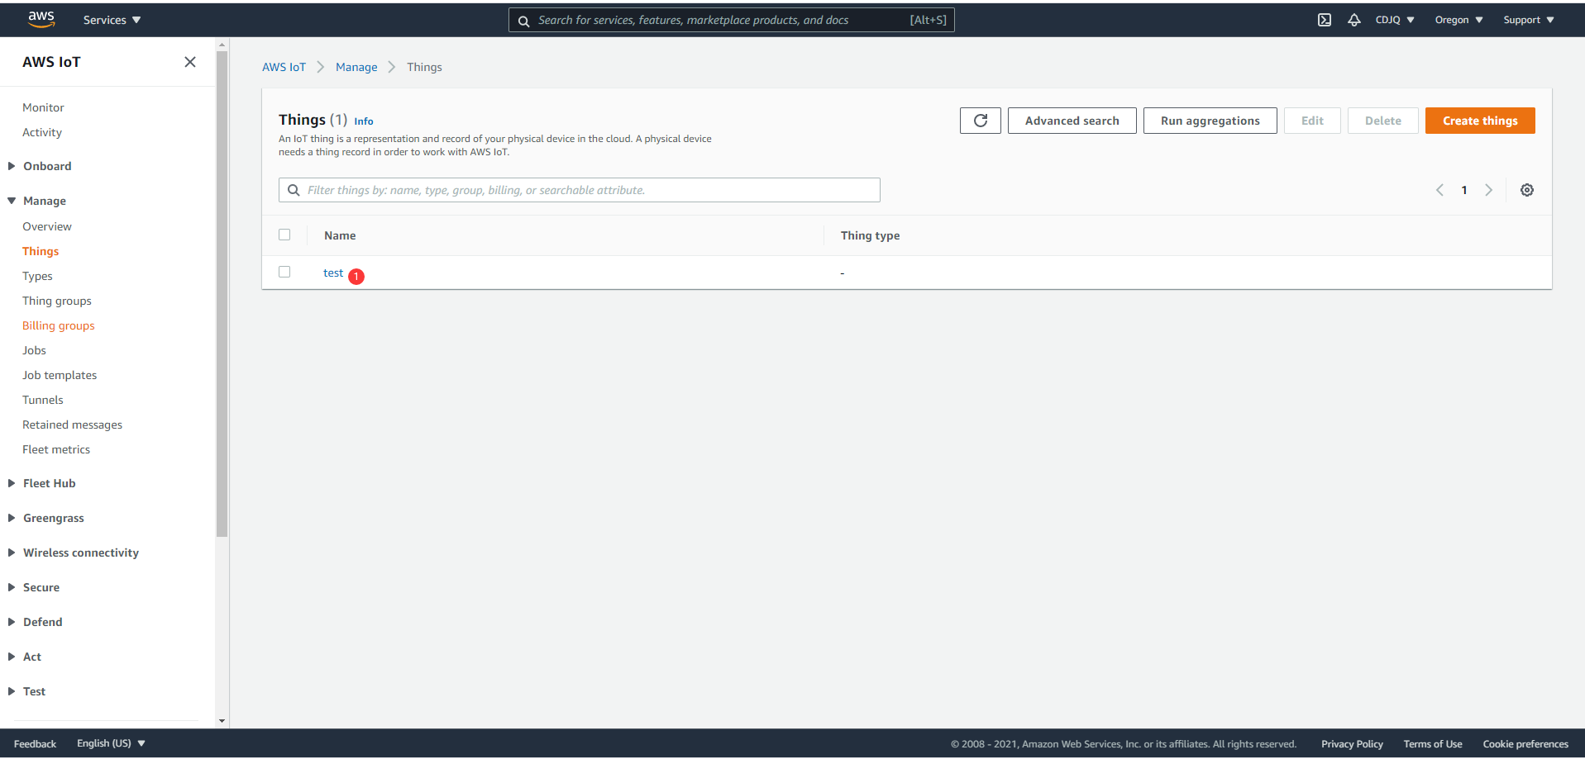This screenshot has height=759, width=1585.
Task: Open the CDJQ account dropdown
Action: [x=1395, y=20]
